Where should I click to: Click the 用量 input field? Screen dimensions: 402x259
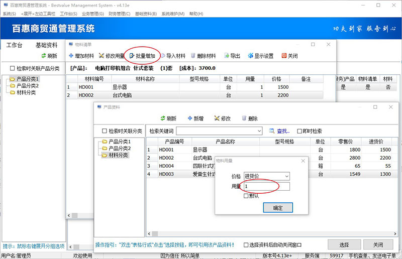click(x=267, y=186)
